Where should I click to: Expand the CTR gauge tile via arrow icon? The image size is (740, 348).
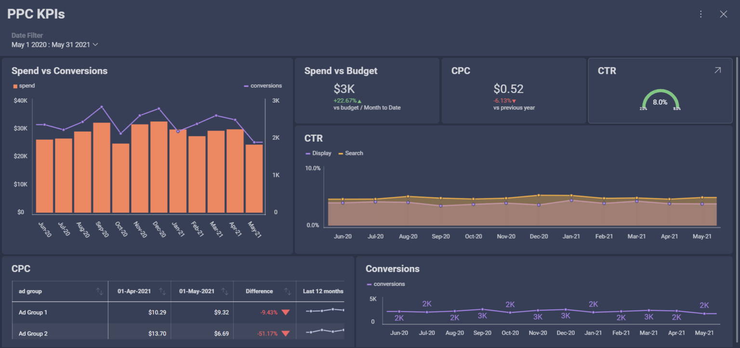(718, 70)
